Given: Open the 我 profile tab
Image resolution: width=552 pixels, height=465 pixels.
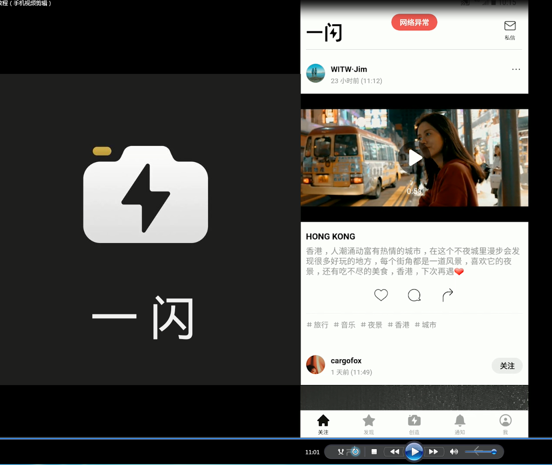Looking at the screenshot, I should [x=505, y=424].
